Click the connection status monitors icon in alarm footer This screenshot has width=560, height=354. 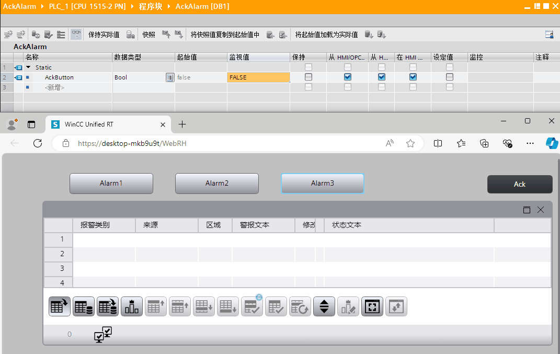click(x=103, y=335)
